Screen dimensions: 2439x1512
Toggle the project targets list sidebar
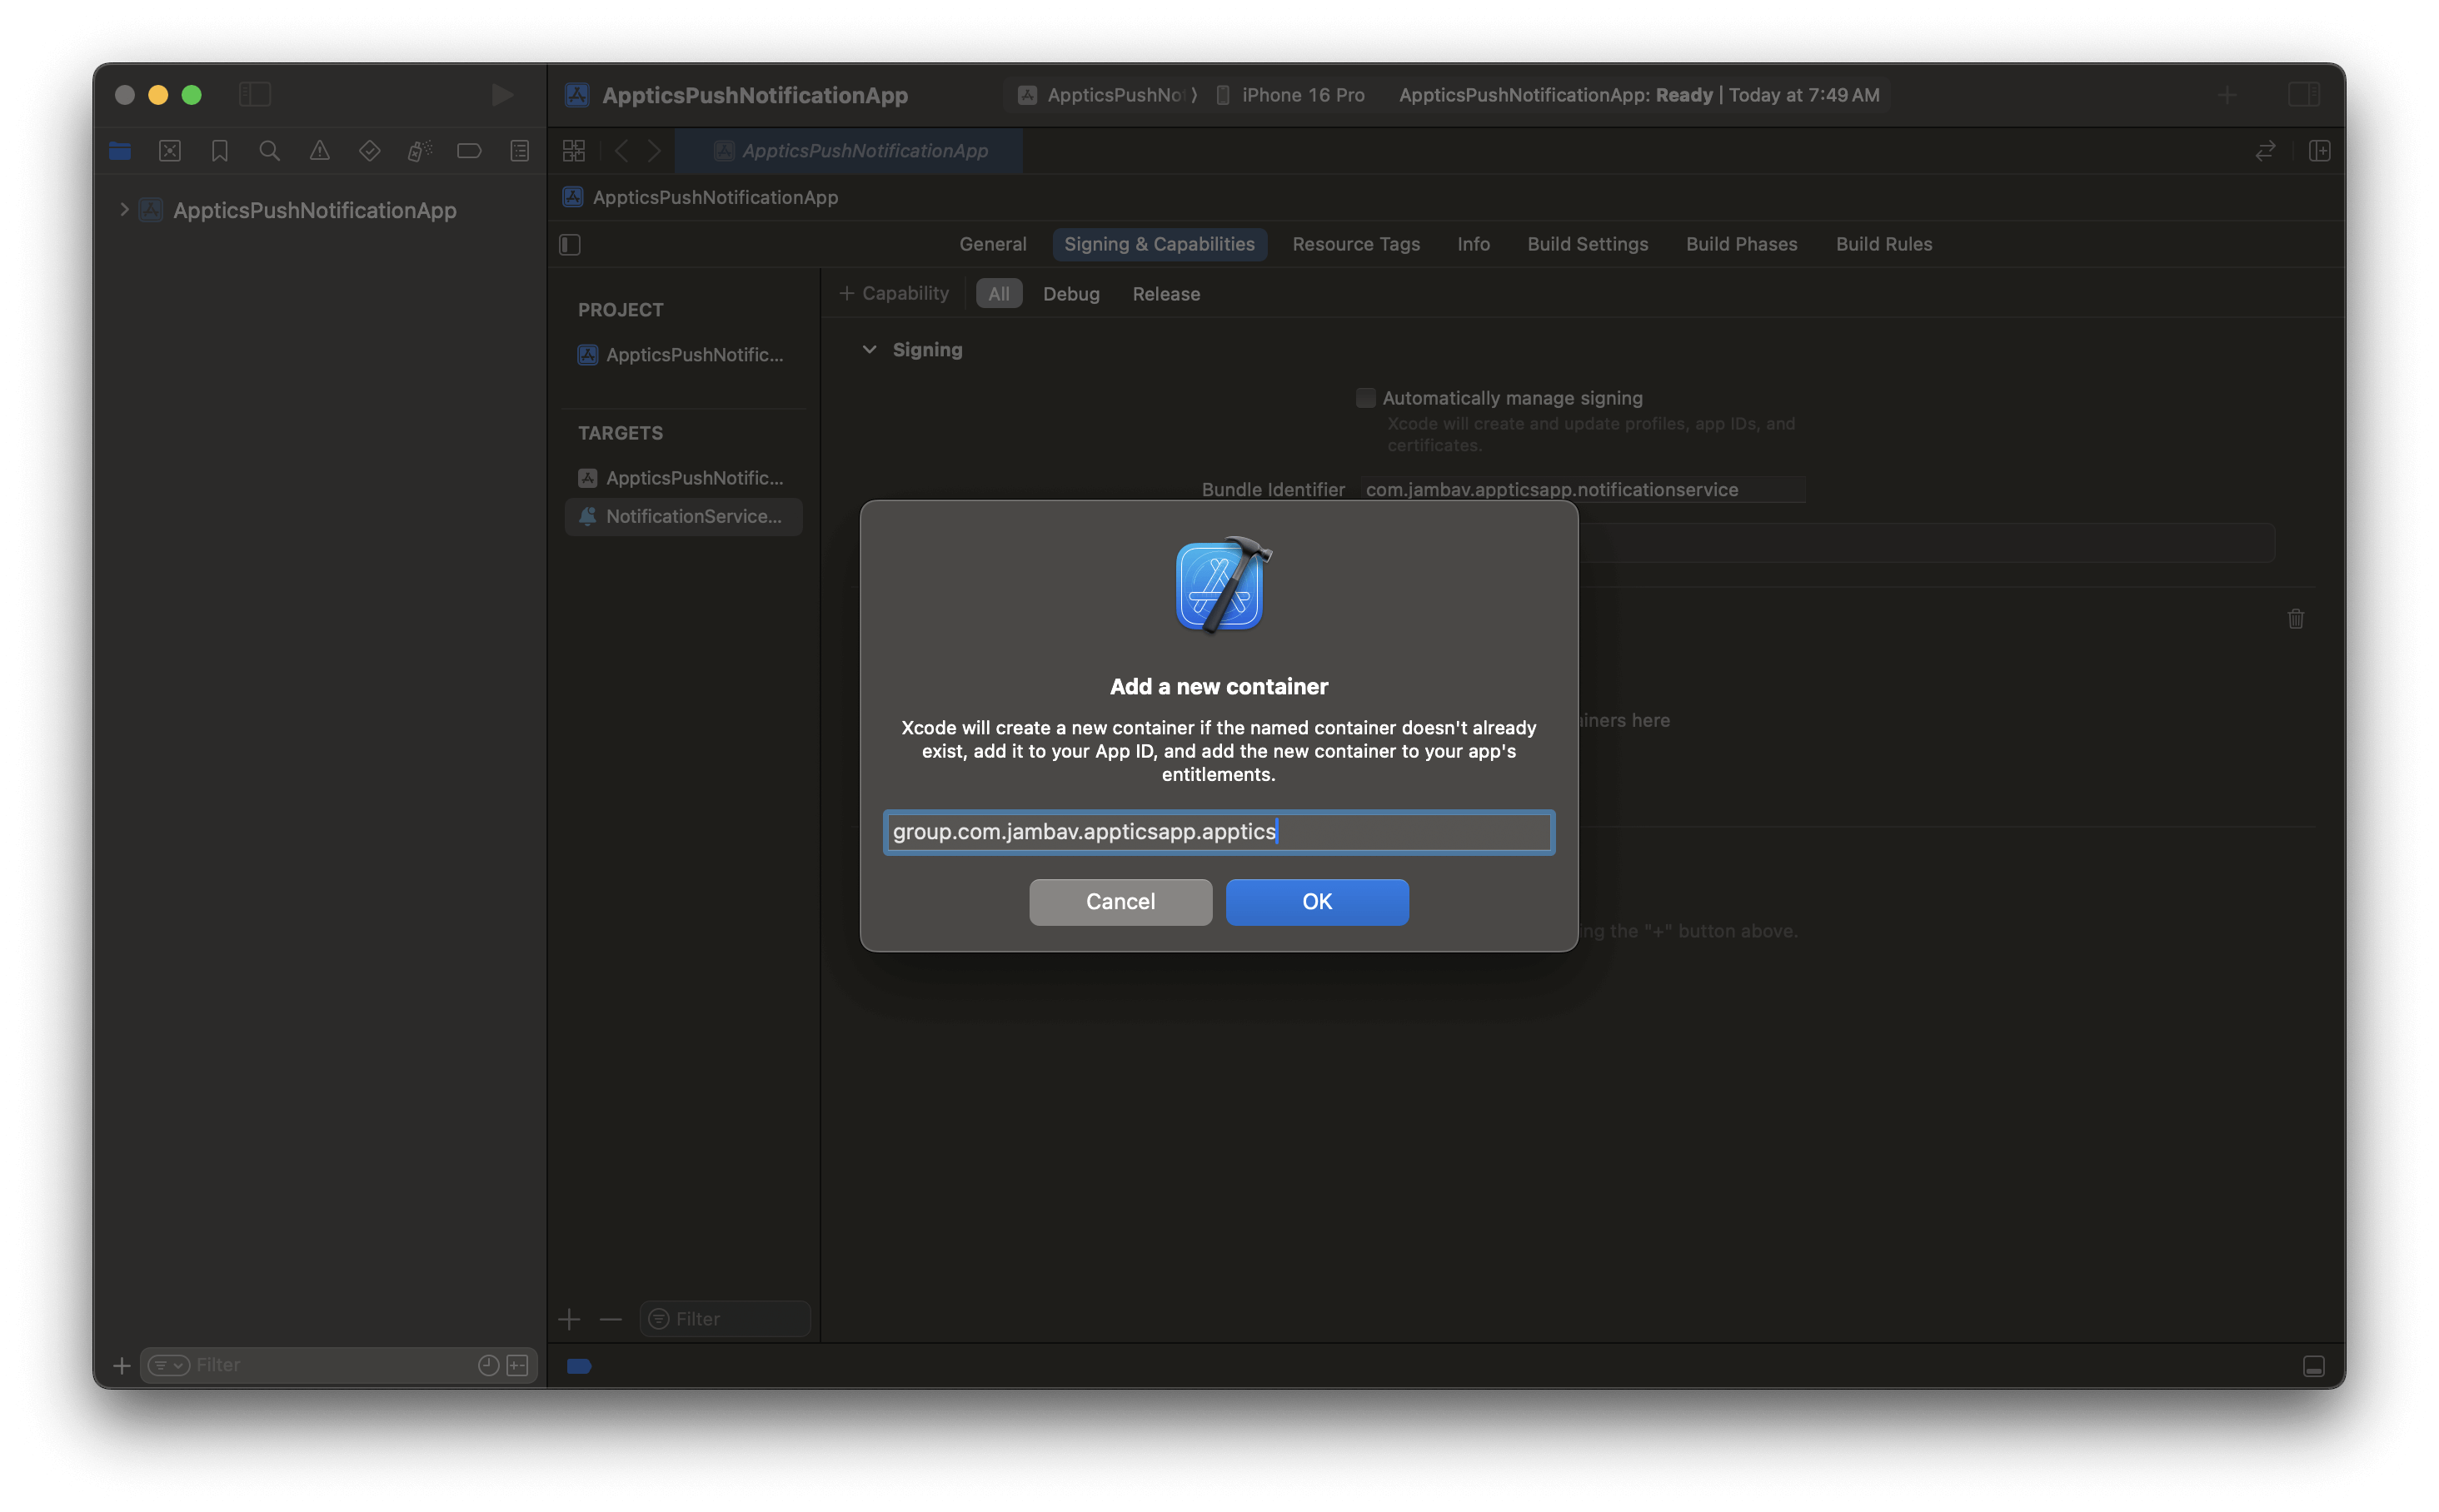pos(571,245)
